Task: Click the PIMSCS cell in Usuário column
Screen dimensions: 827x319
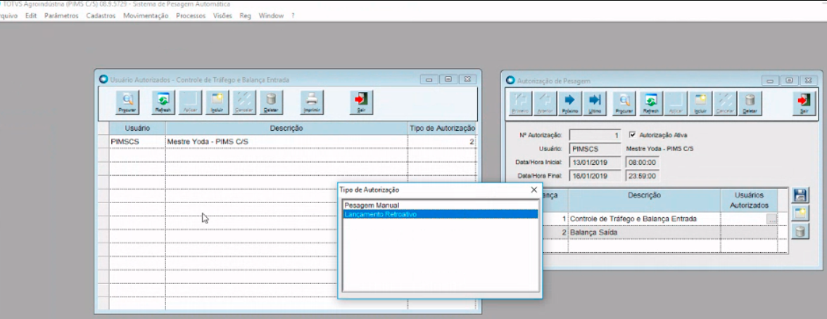Action: (x=137, y=142)
